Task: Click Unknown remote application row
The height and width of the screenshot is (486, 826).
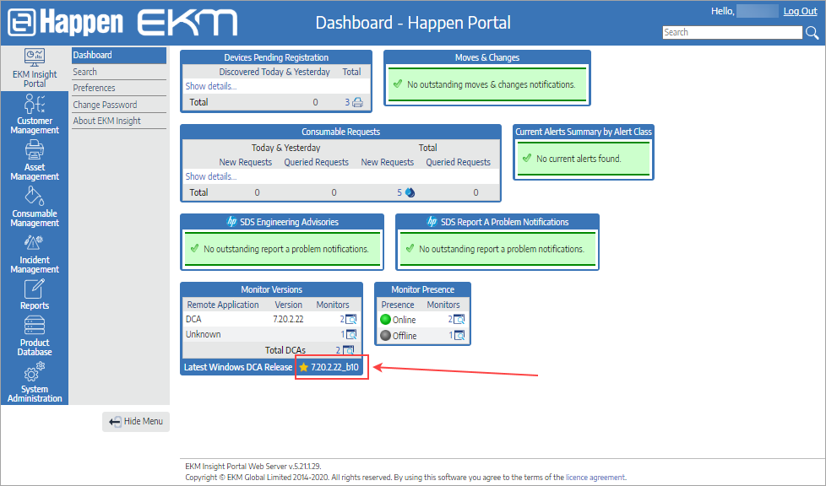Action: pyautogui.click(x=272, y=334)
